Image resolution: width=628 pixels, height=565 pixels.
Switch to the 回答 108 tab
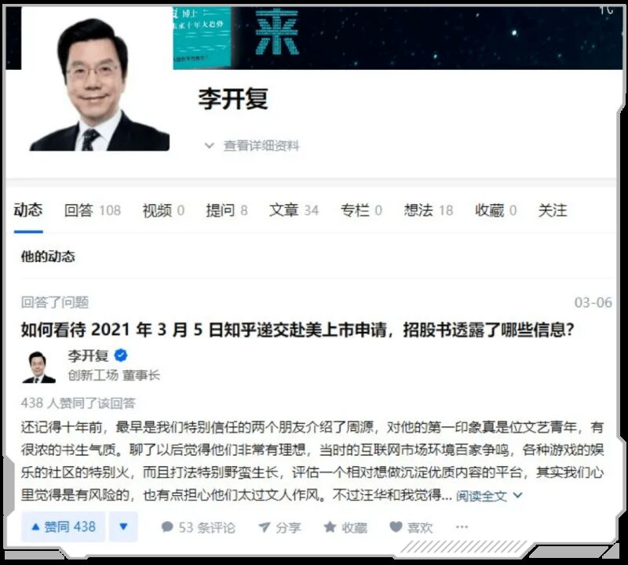click(93, 210)
